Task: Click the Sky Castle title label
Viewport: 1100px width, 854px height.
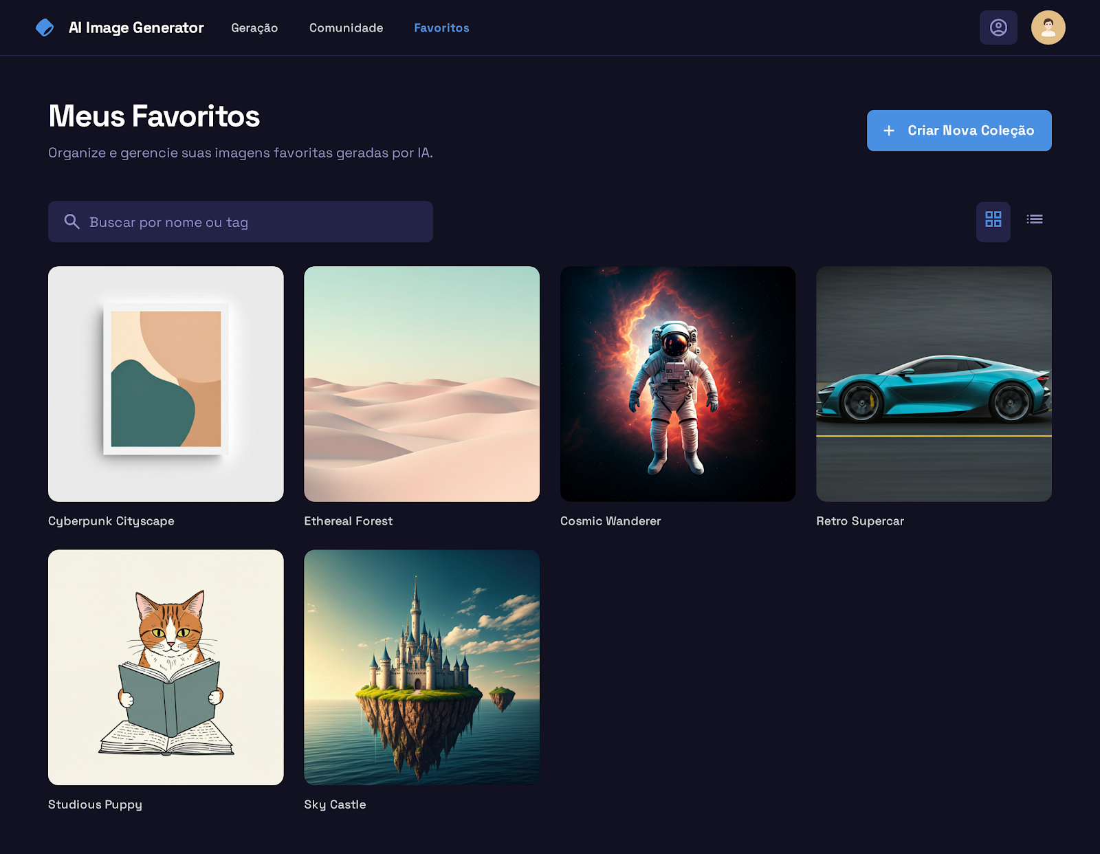Action: (335, 804)
